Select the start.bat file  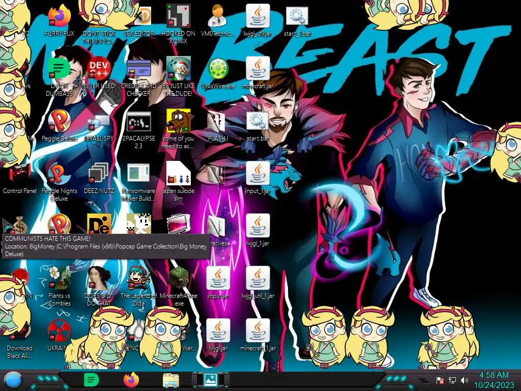click(x=257, y=121)
